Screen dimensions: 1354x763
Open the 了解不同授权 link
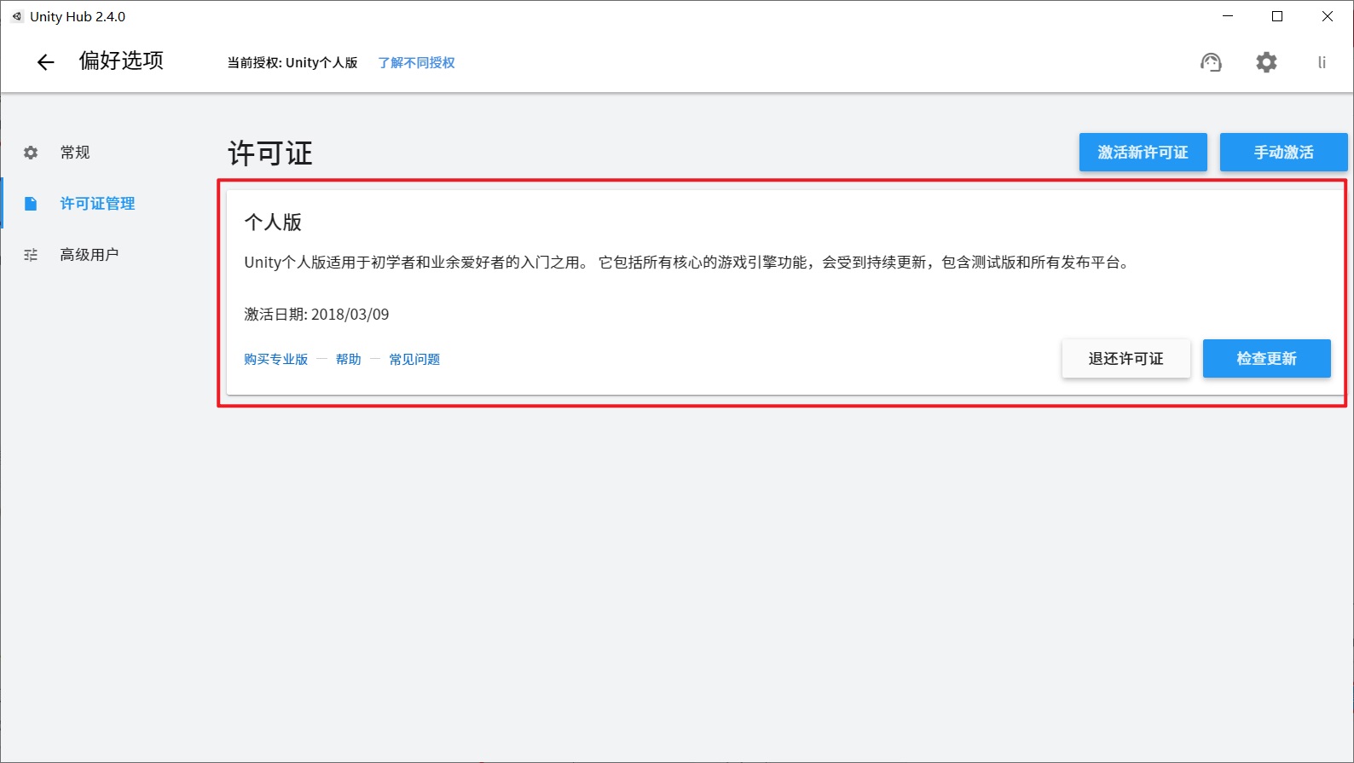click(416, 63)
